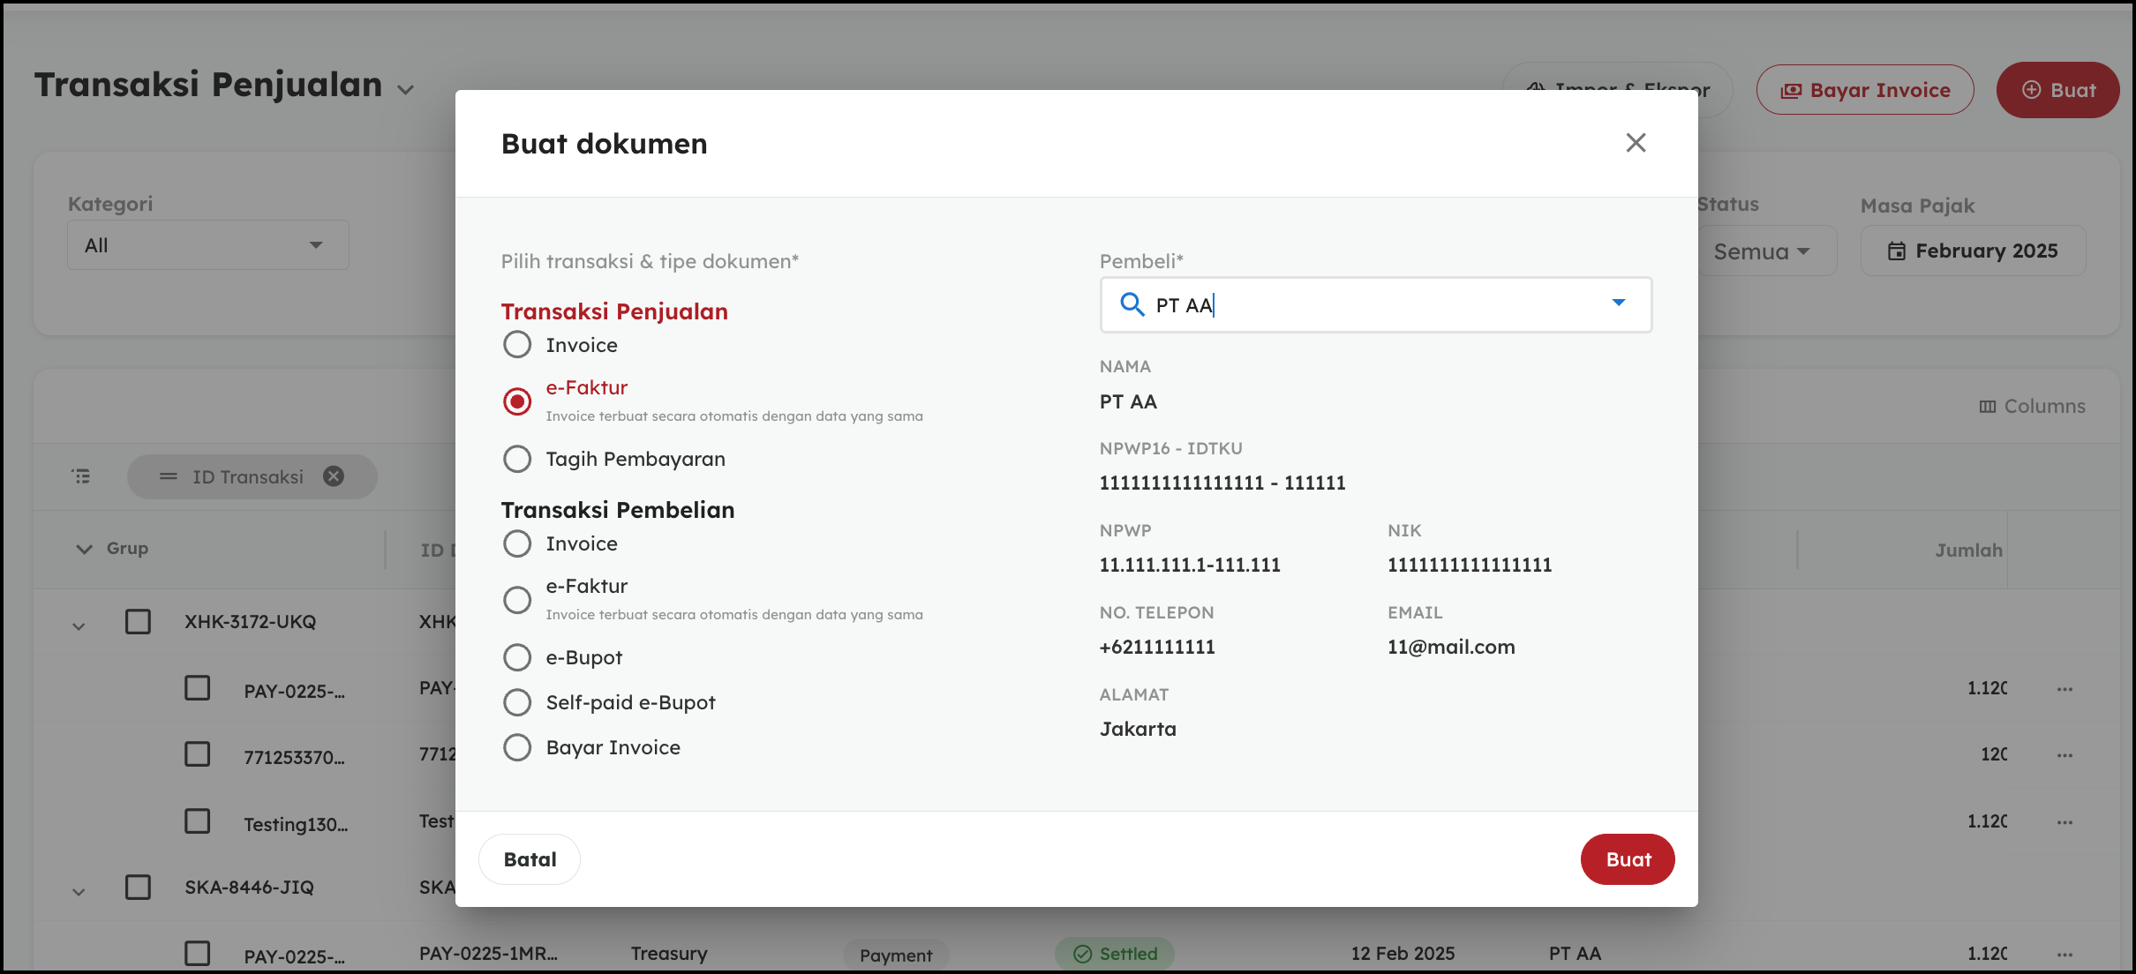Collapse the SKA-8446-JIQ group row
Screen dimensions: 2136x974
(x=79, y=891)
